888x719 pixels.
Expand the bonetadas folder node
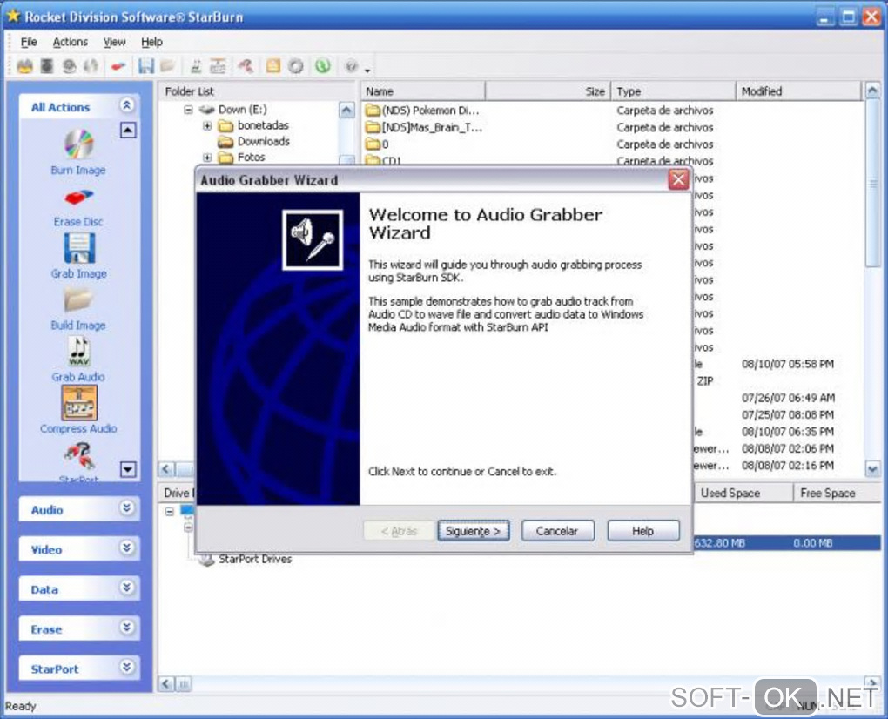point(207,125)
